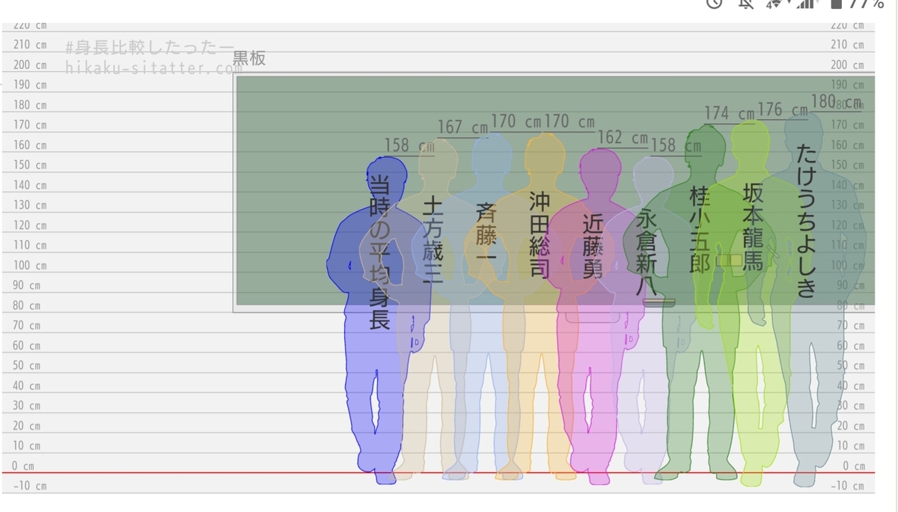
Task: Select the 162 cm height label
Action: tap(623, 138)
